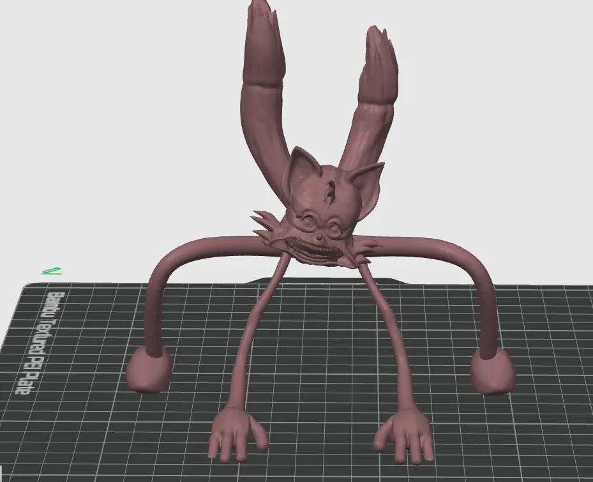
Task: Click the green arrow marker beside the plate
Action: tap(50, 271)
